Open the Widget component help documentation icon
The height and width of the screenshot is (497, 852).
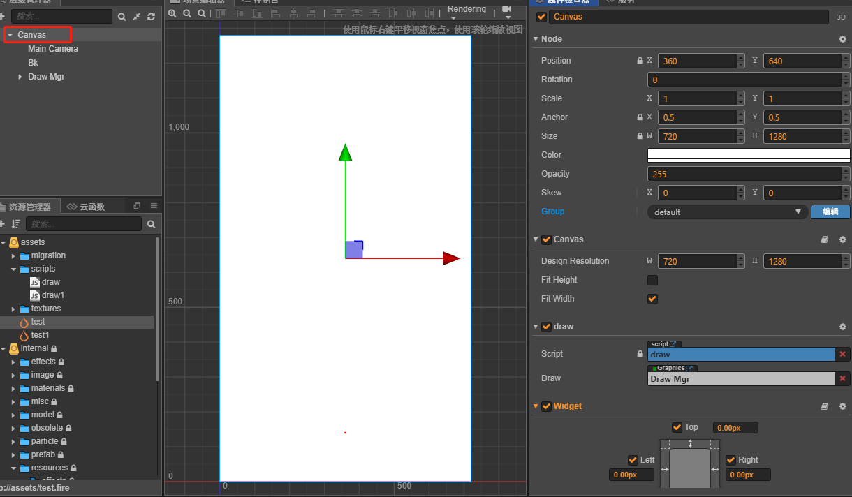825,406
